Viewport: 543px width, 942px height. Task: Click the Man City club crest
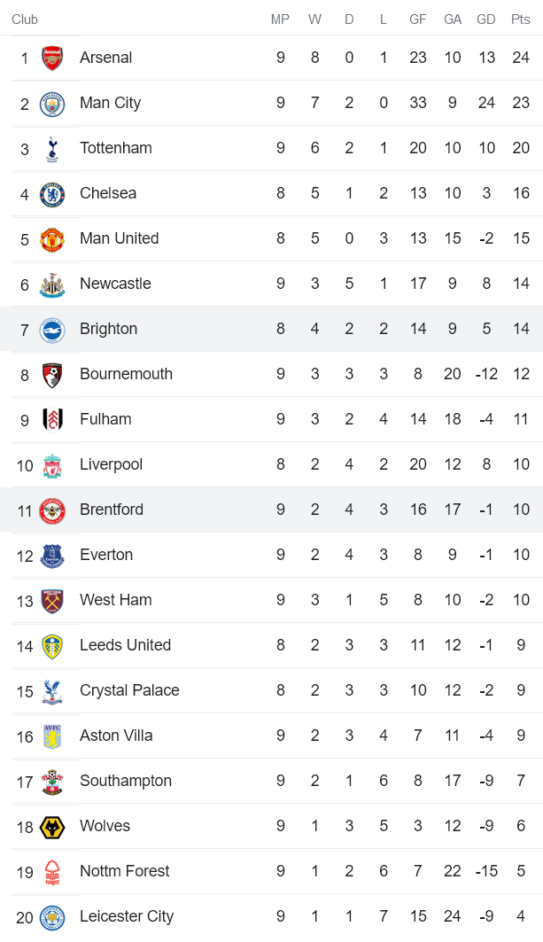[52, 104]
